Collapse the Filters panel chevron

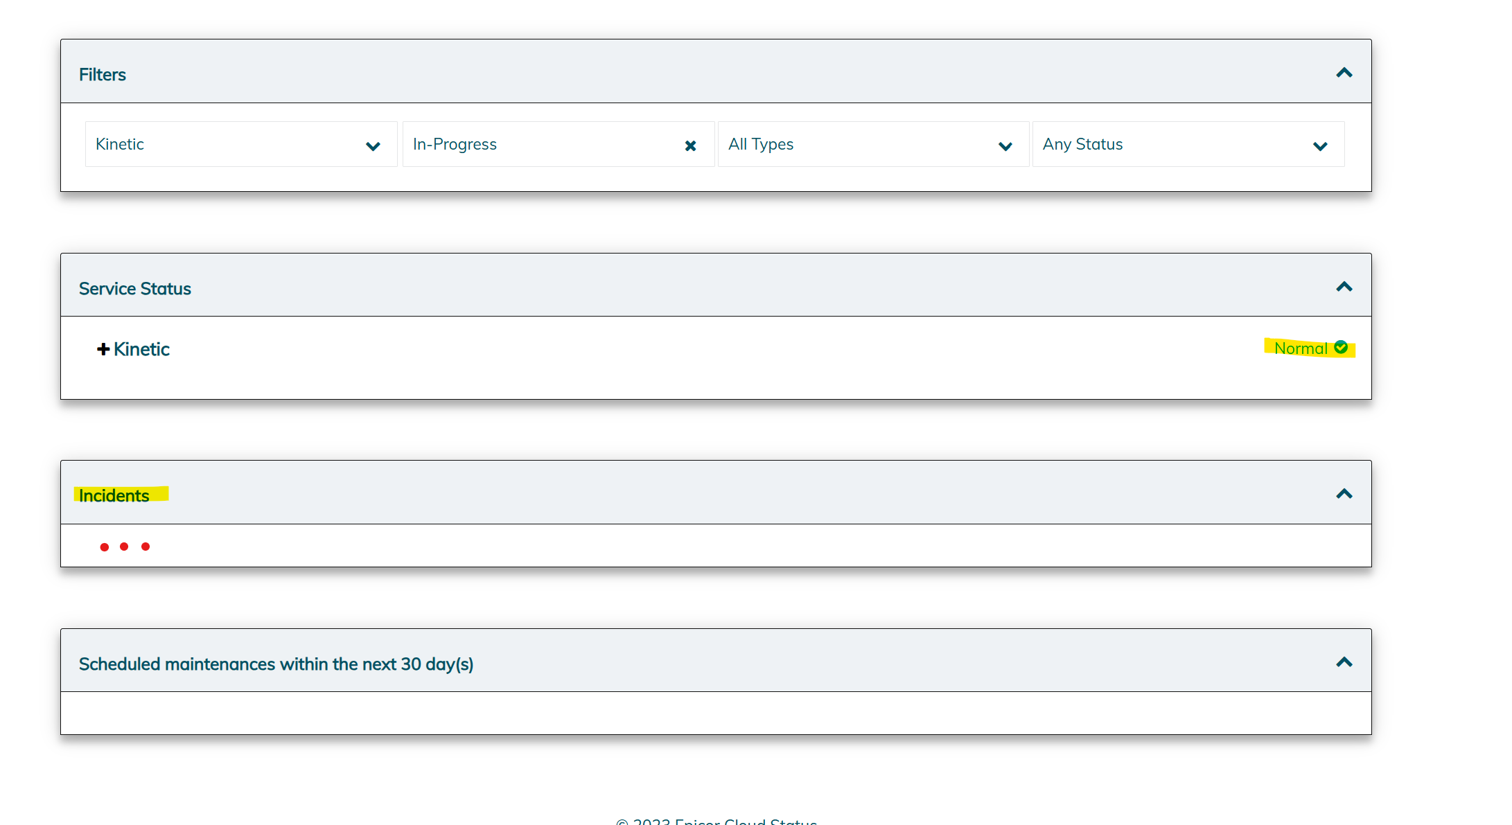(1344, 73)
